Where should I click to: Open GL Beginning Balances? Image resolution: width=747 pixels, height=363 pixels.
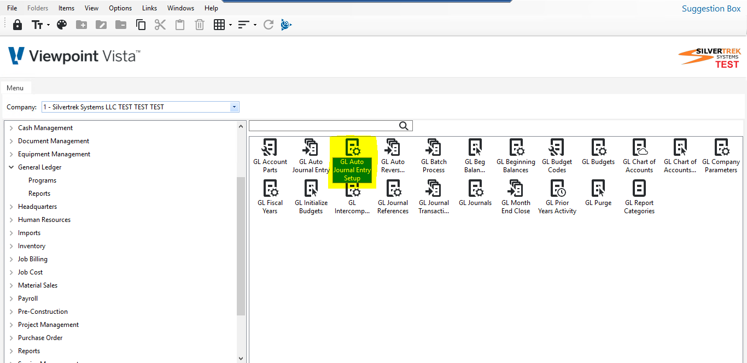516,156
